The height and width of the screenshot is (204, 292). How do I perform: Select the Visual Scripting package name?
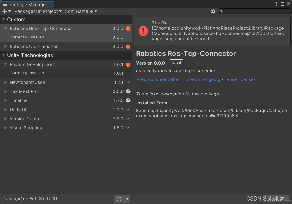[26, 128]
